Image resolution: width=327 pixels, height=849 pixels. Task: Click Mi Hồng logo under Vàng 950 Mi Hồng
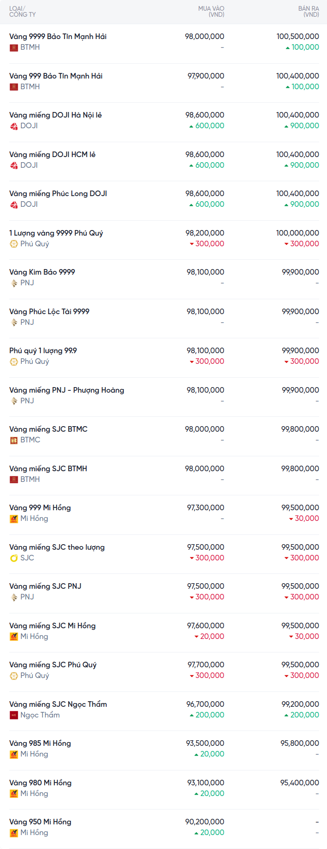(14, 833)
